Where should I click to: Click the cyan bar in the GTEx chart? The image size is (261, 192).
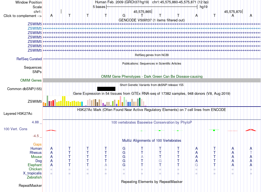tap(82, 104)
